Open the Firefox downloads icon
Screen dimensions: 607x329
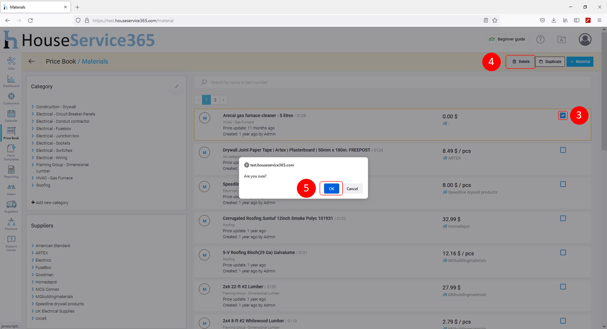coord(554,20)
